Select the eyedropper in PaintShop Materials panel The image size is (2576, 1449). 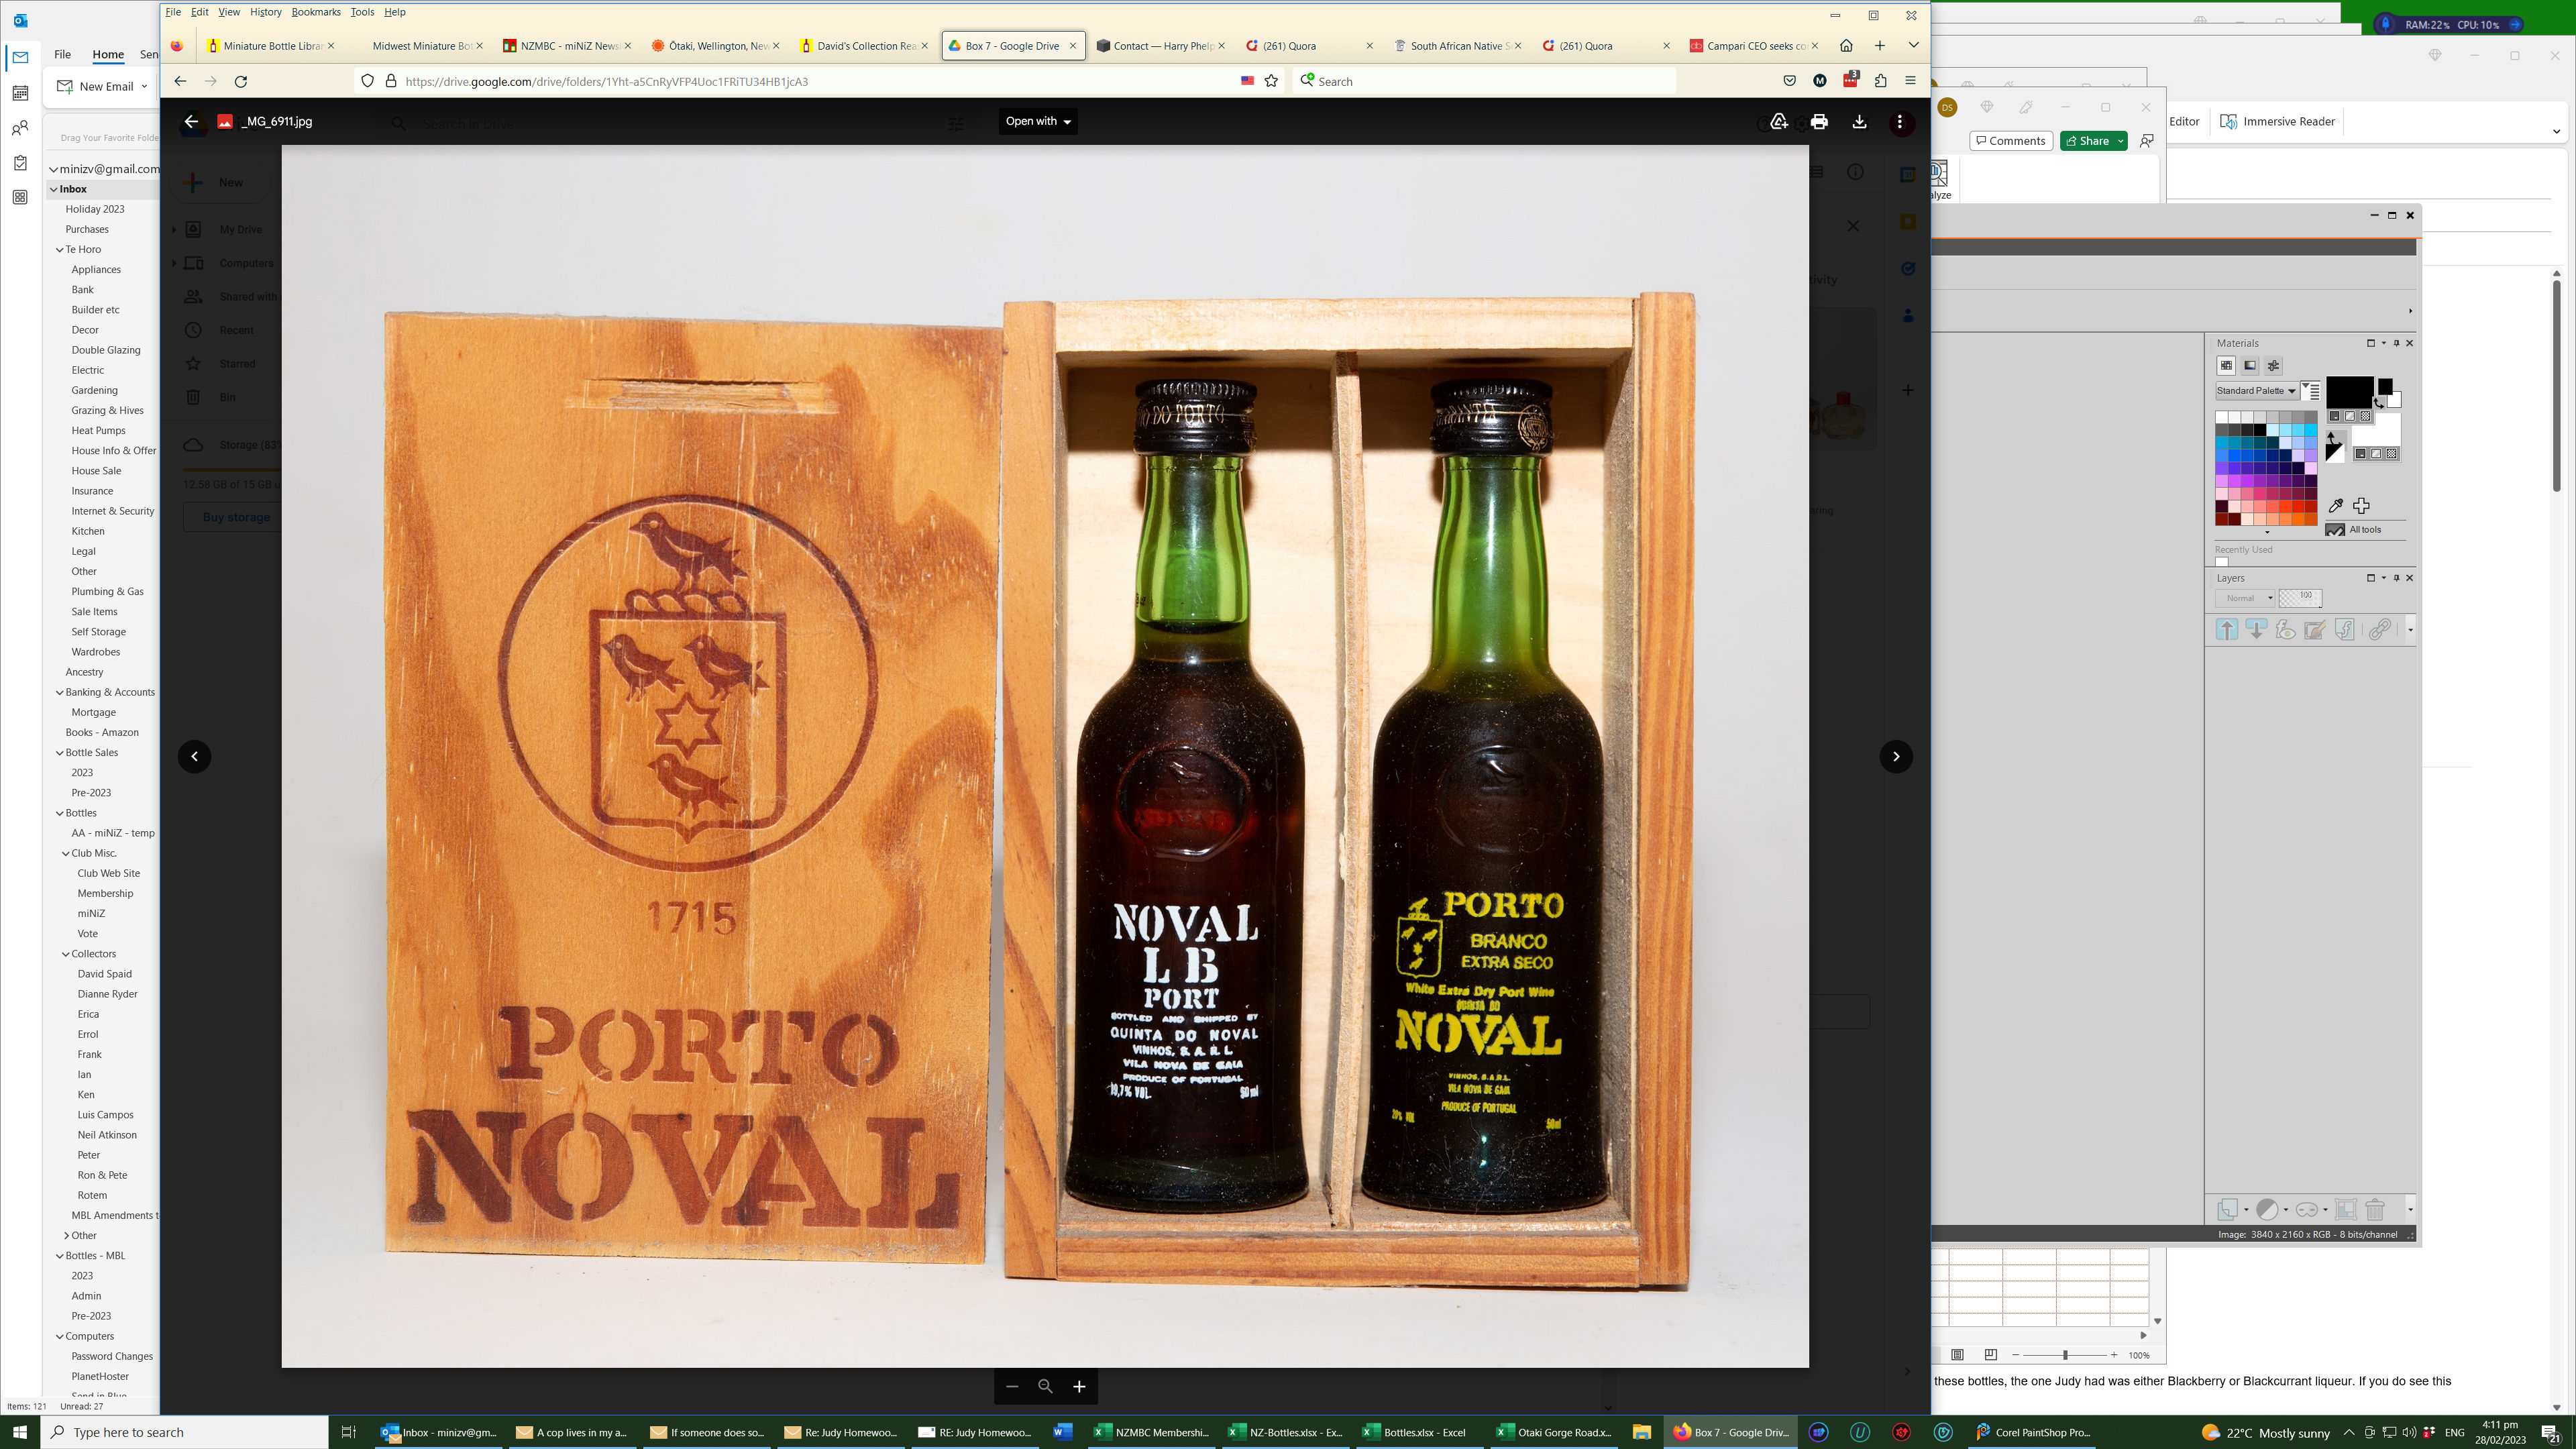click(x=2336, y=506)
